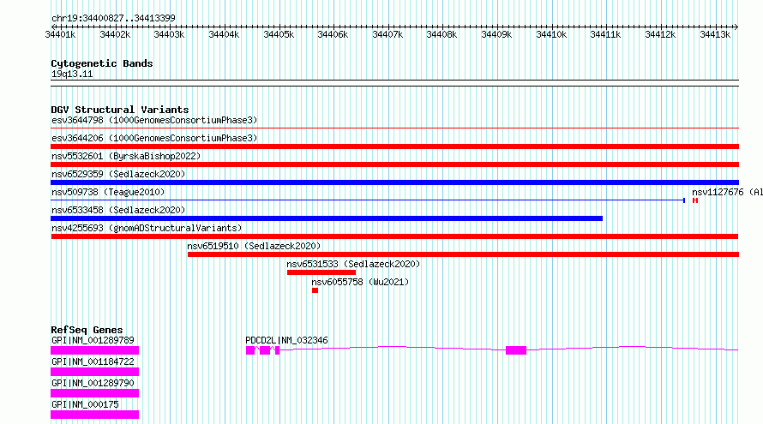Open gene label GPI|NM_001184722
763x424 pixels.
(x=93, y=361)
